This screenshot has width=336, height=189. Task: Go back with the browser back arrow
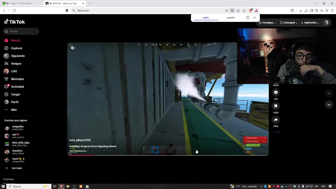(x=4, y=10)
